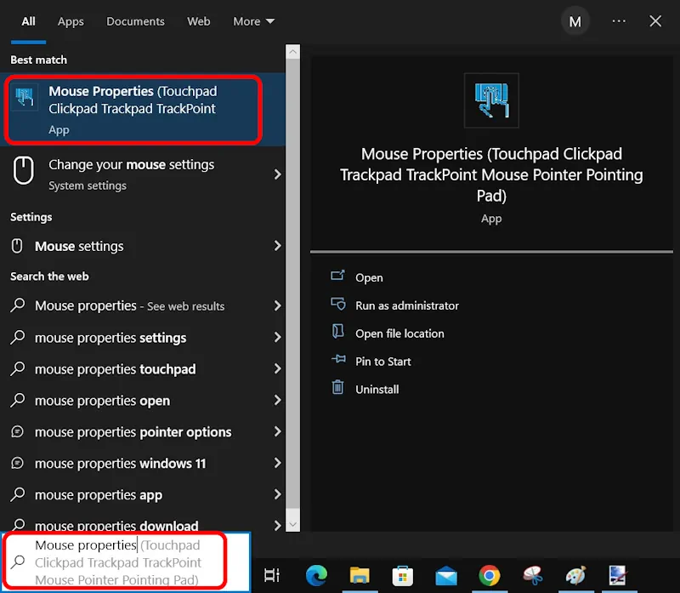Click the results list scrollbar thumb
This screenshot has height=593, width=680.
292,283
